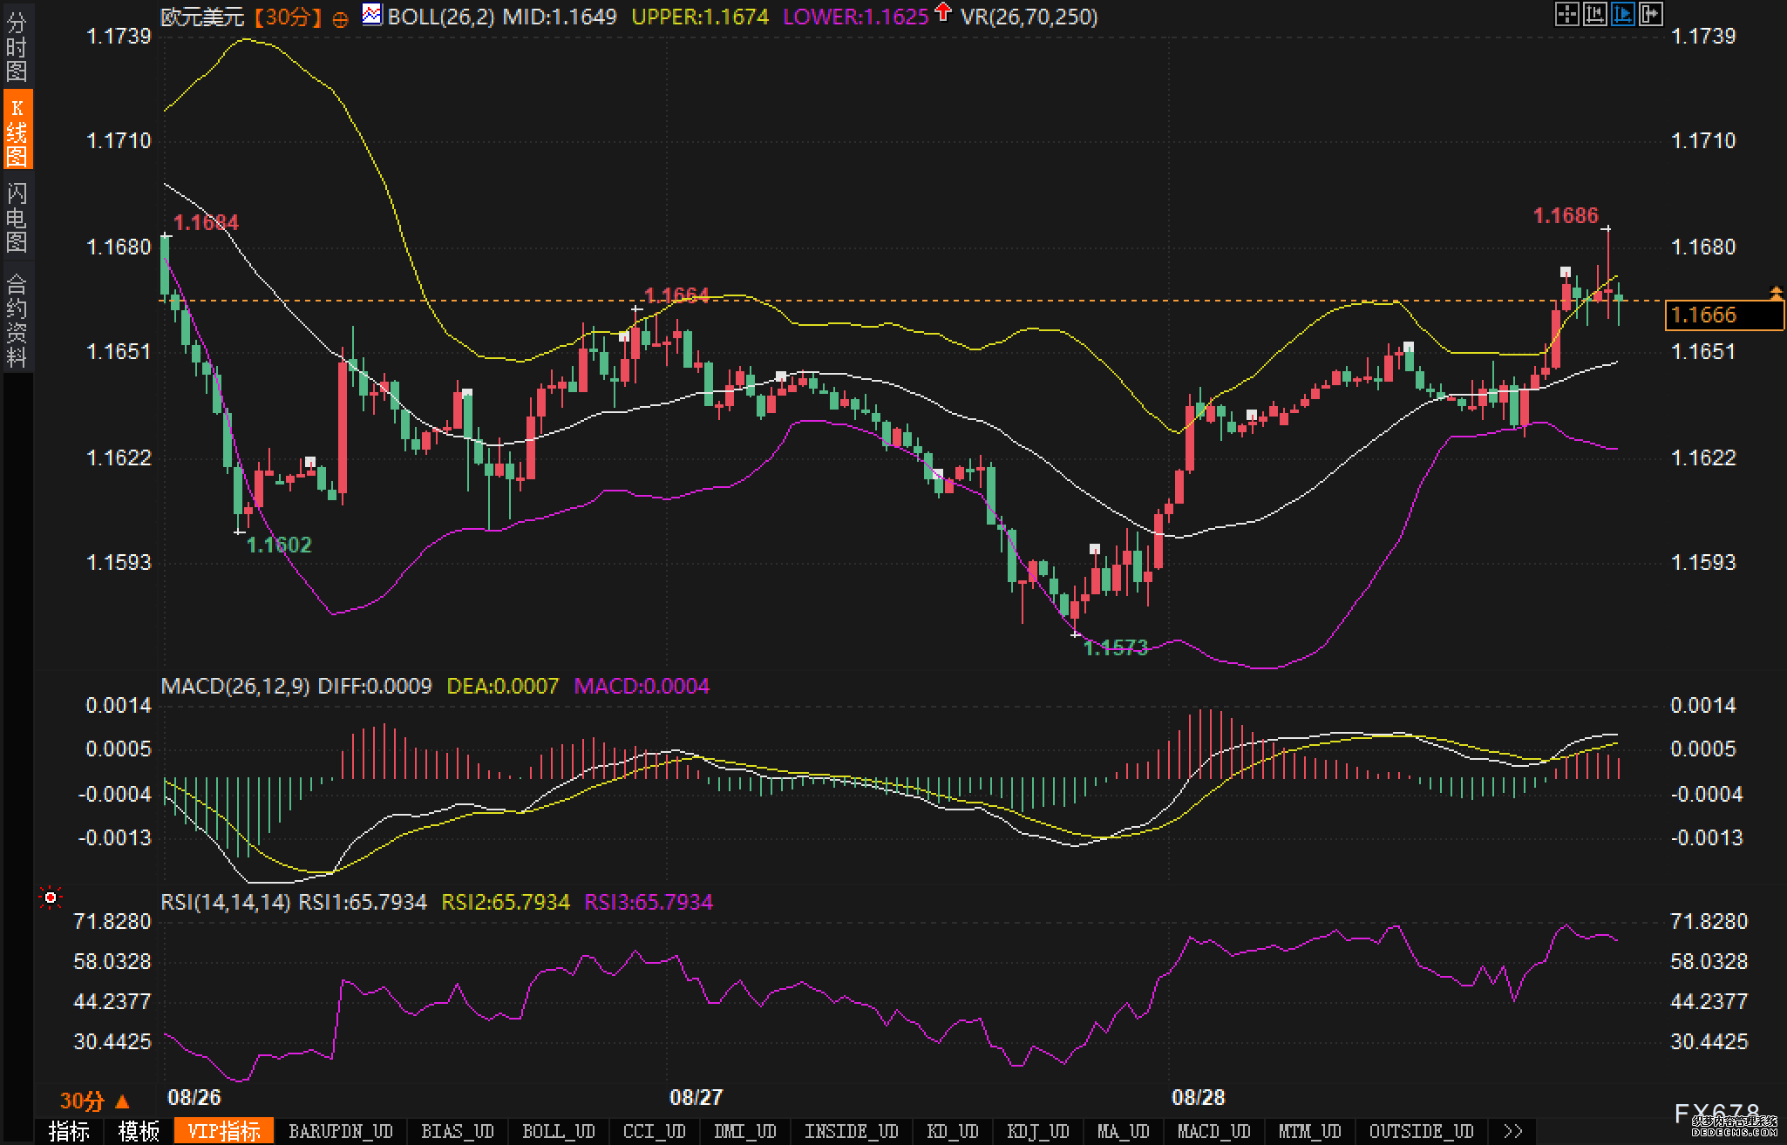Toggle the blue highlighted chart-axis icon
The height and width of the screenshot is (1145, 1787).
pyautogui.click(x=1622, y=14)
